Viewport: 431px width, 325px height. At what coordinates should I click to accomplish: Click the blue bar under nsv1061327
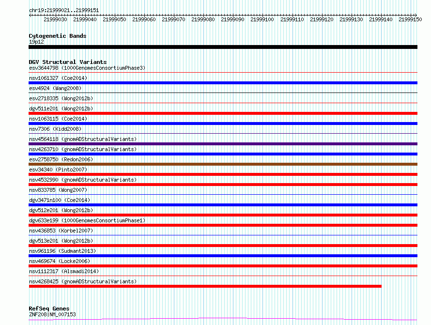tap(223, 83)
